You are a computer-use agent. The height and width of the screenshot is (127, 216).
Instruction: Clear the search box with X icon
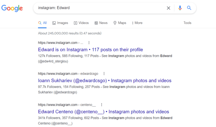[169, 8]
